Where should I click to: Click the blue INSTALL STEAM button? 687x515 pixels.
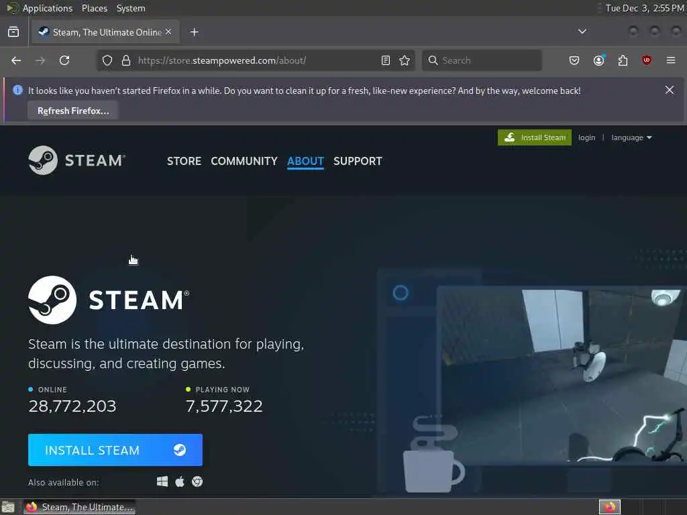(115, 450)
